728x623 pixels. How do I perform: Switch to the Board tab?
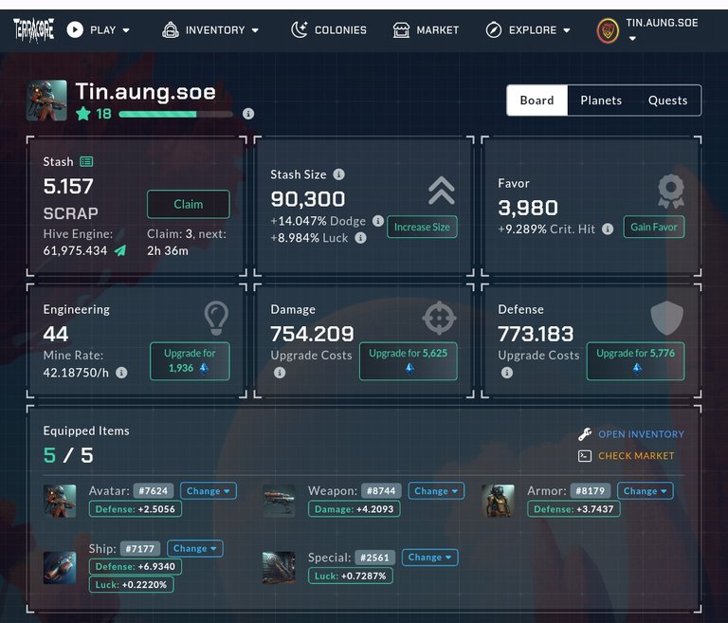[x=537, y=101]
